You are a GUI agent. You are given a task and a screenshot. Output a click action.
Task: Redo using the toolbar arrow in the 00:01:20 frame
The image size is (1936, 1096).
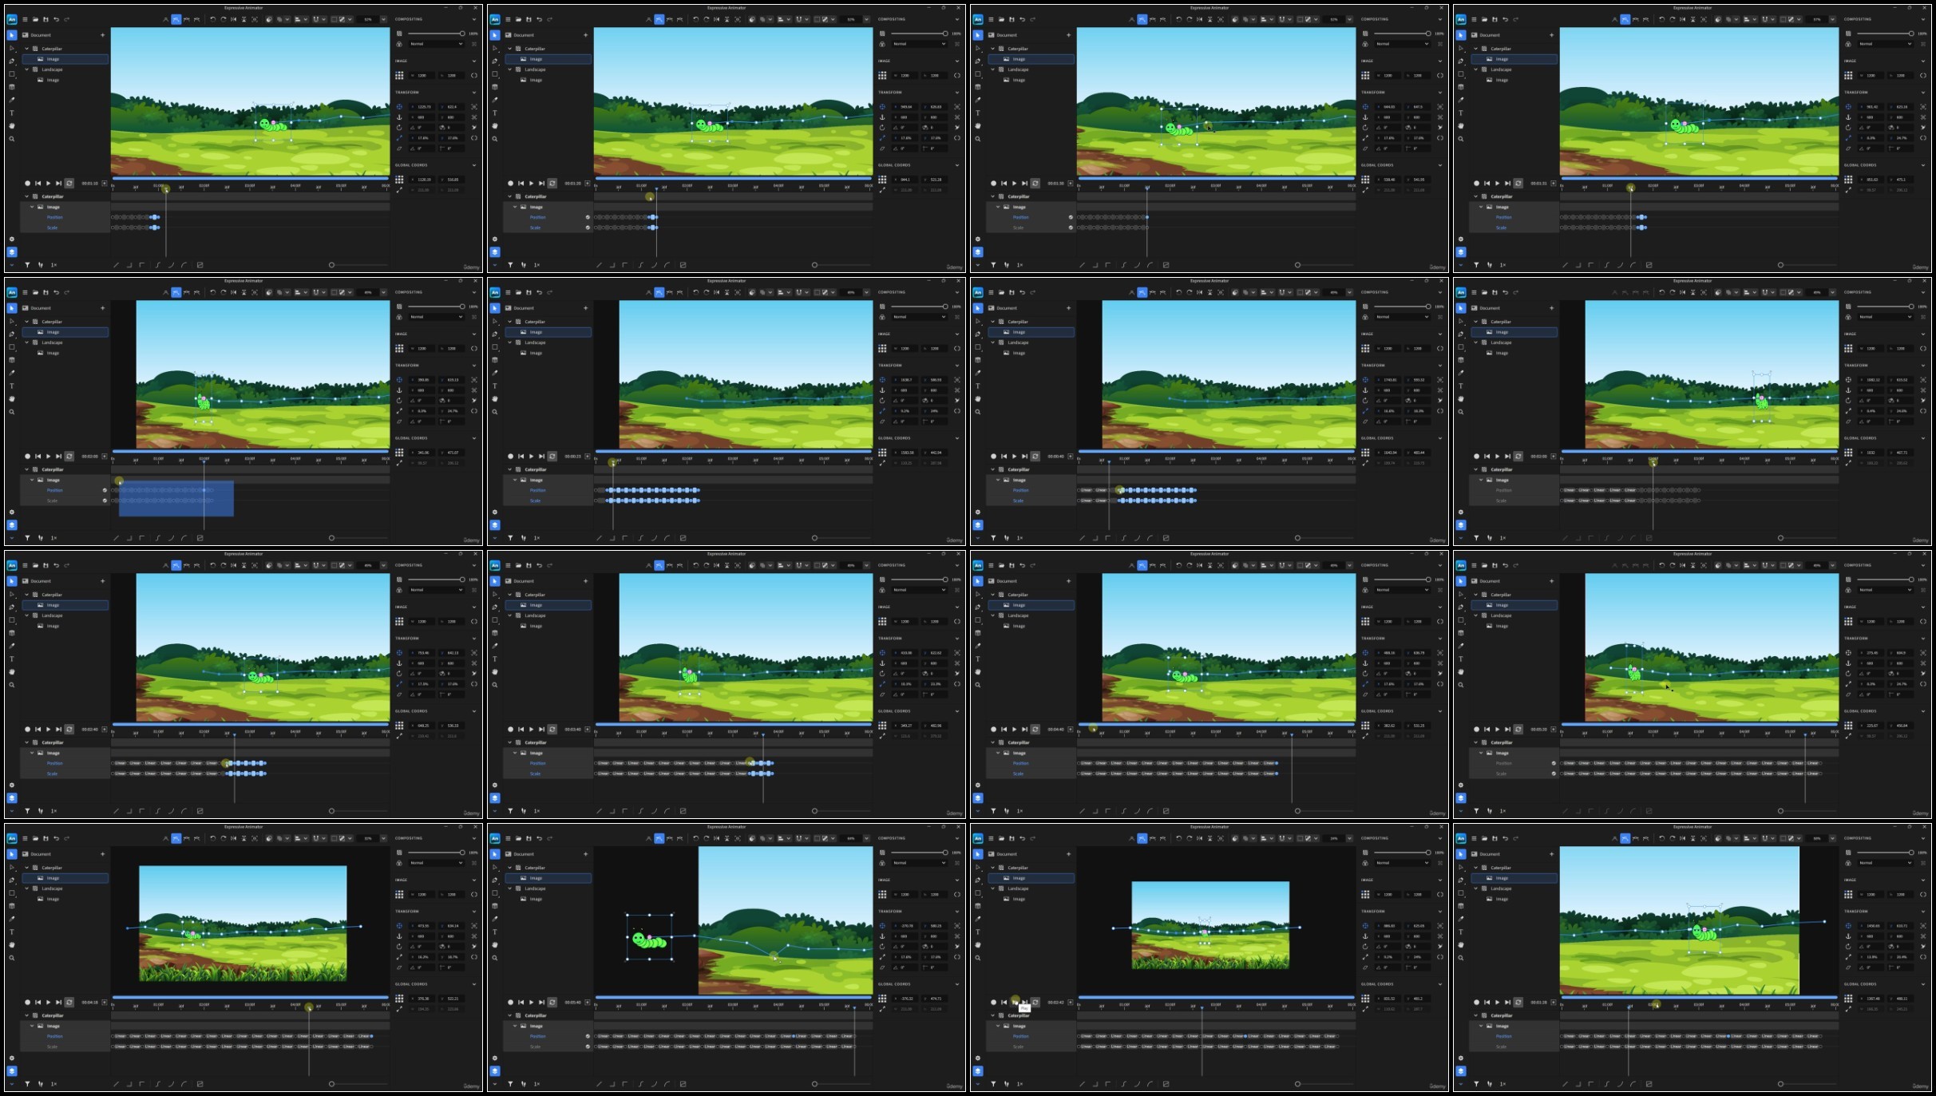(x=549, y=19)
